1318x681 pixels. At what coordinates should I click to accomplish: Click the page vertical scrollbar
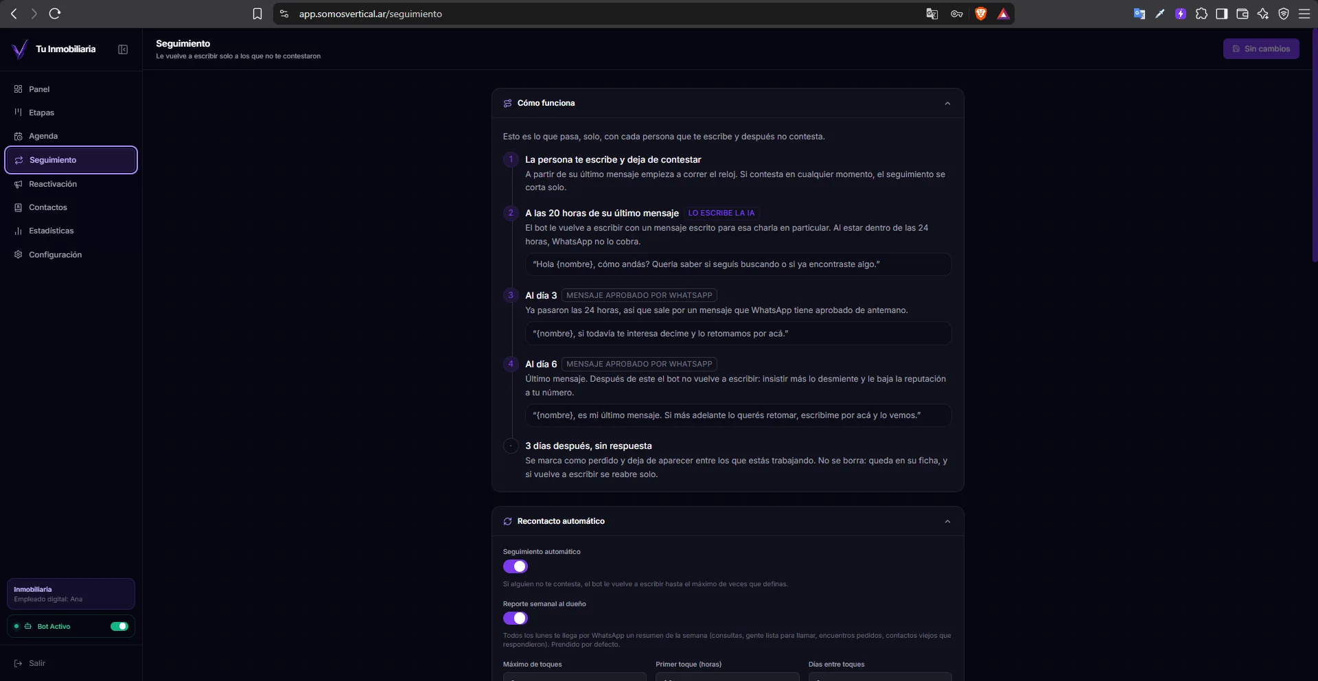pos(1315,144)
